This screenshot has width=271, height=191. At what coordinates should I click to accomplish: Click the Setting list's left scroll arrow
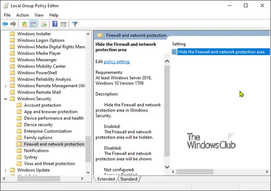[173, 172]
